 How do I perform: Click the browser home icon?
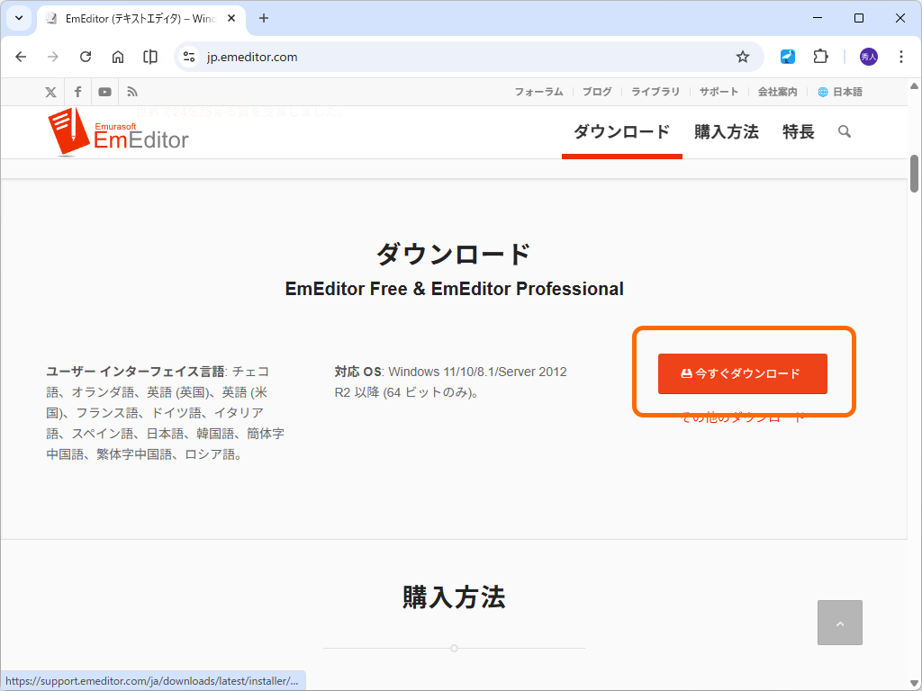pos(118,56)
